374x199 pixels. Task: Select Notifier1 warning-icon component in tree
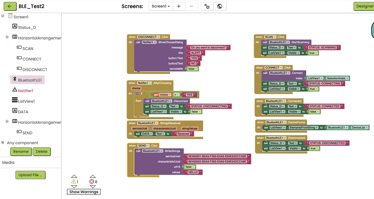(x=25, y=91)
